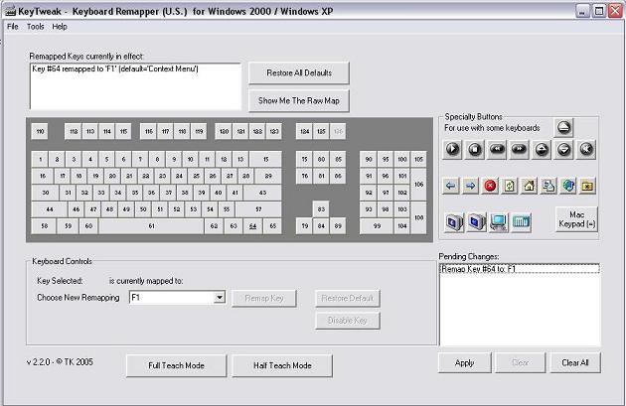This screenshot has width=626, height=406.
Task: Select keyboard key 64
Action: 252,226
